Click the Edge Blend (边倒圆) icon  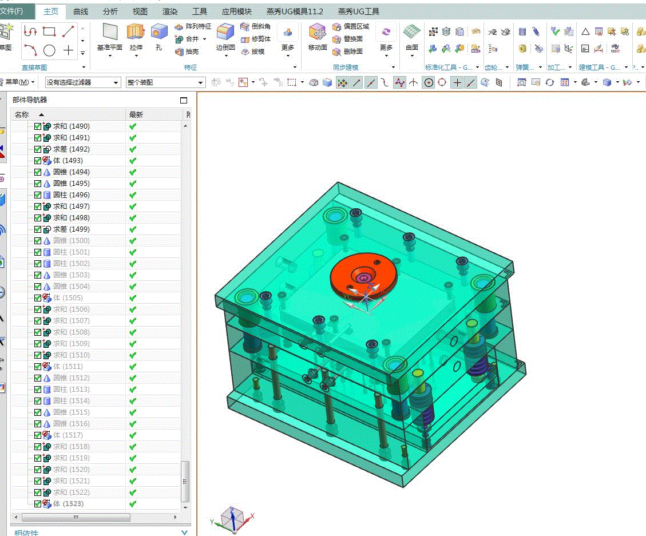pos(225,32)
